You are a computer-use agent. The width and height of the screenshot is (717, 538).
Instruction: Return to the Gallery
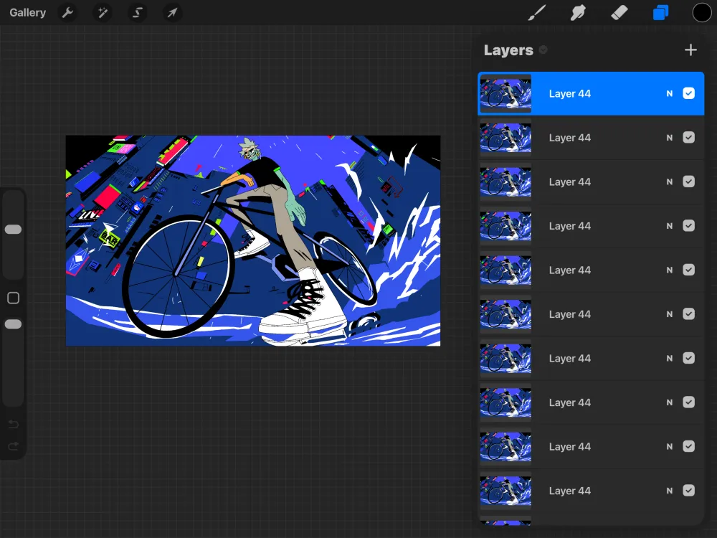[27, 12]
